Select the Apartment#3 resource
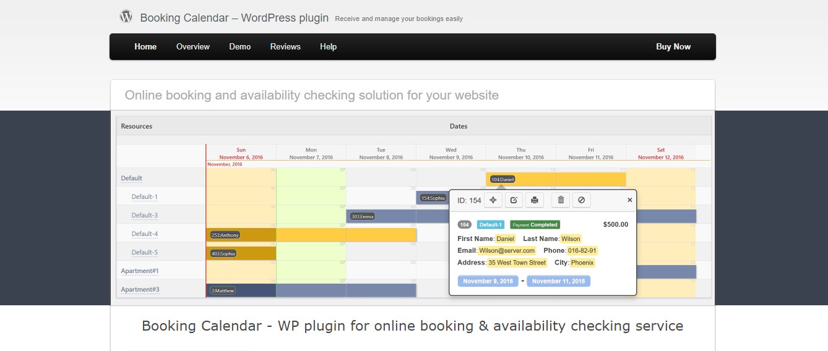The height and width of the screenshot is (351, 828). 140,289
